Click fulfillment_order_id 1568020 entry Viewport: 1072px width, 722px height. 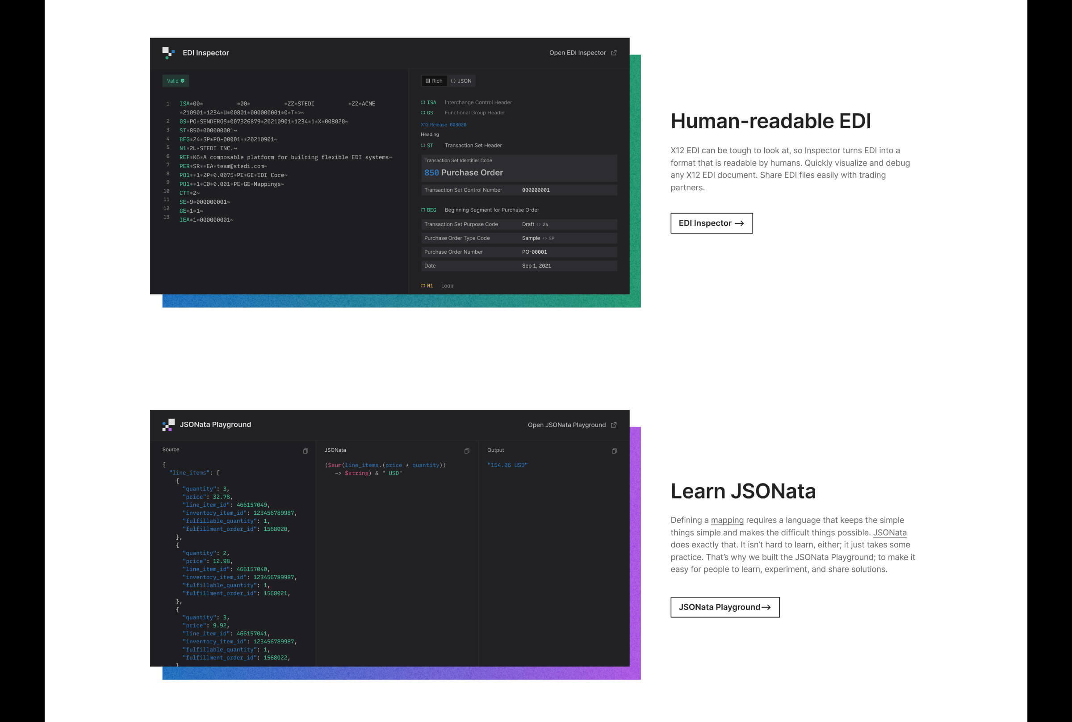[x=236, y=529]
